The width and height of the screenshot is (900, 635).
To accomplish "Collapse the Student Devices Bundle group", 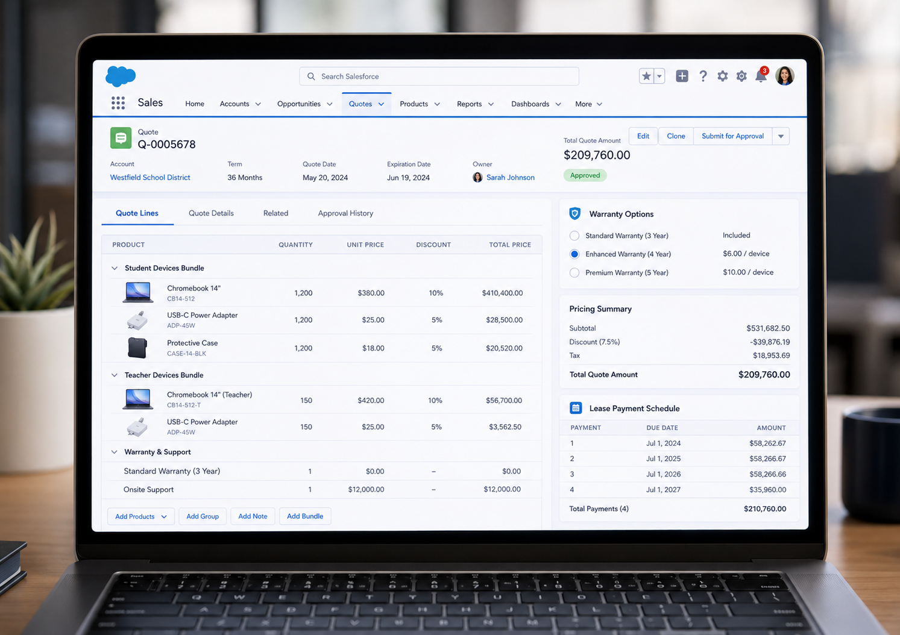I will click(115, 268).
